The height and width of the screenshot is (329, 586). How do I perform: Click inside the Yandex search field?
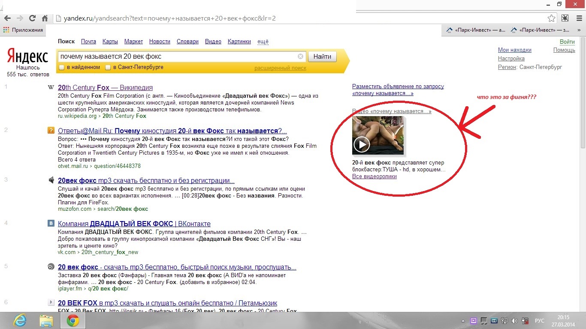pyautogui.click(x=176, y=57)
